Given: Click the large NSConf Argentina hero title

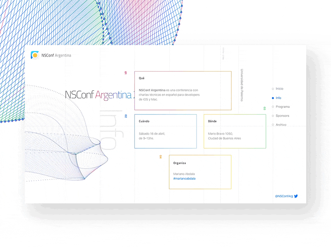Looking at the screenshot, I should point(99,95).
